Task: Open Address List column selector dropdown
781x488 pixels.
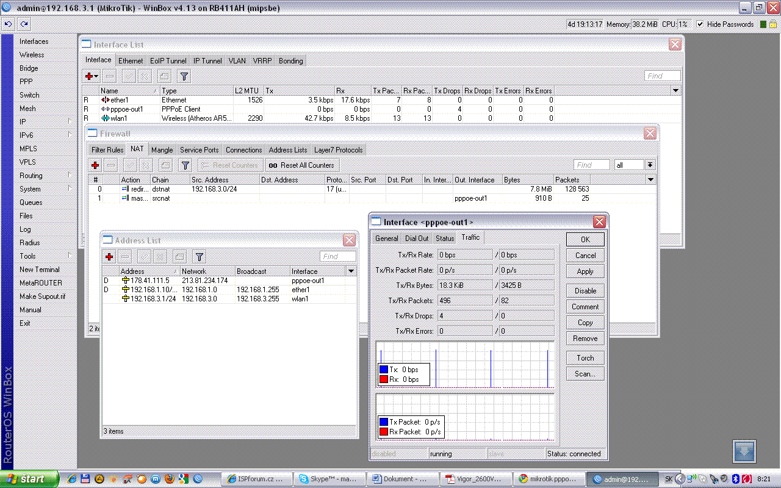Action: click(x=351, y=271)
